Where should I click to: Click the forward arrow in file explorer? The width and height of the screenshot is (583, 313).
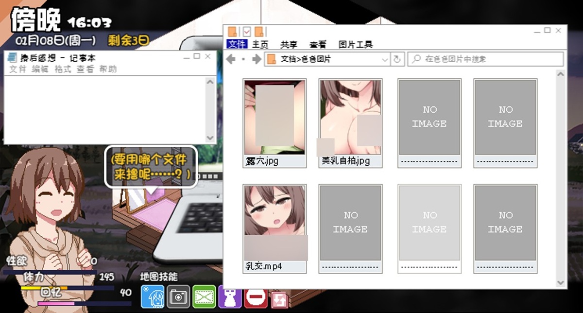[257, 59]
